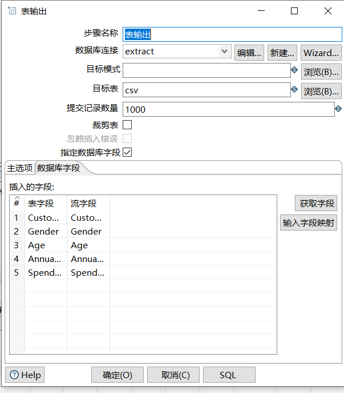344x393 pixels.
Task: Click the Age cell in 表字段 column
Action: click(46, 245)
